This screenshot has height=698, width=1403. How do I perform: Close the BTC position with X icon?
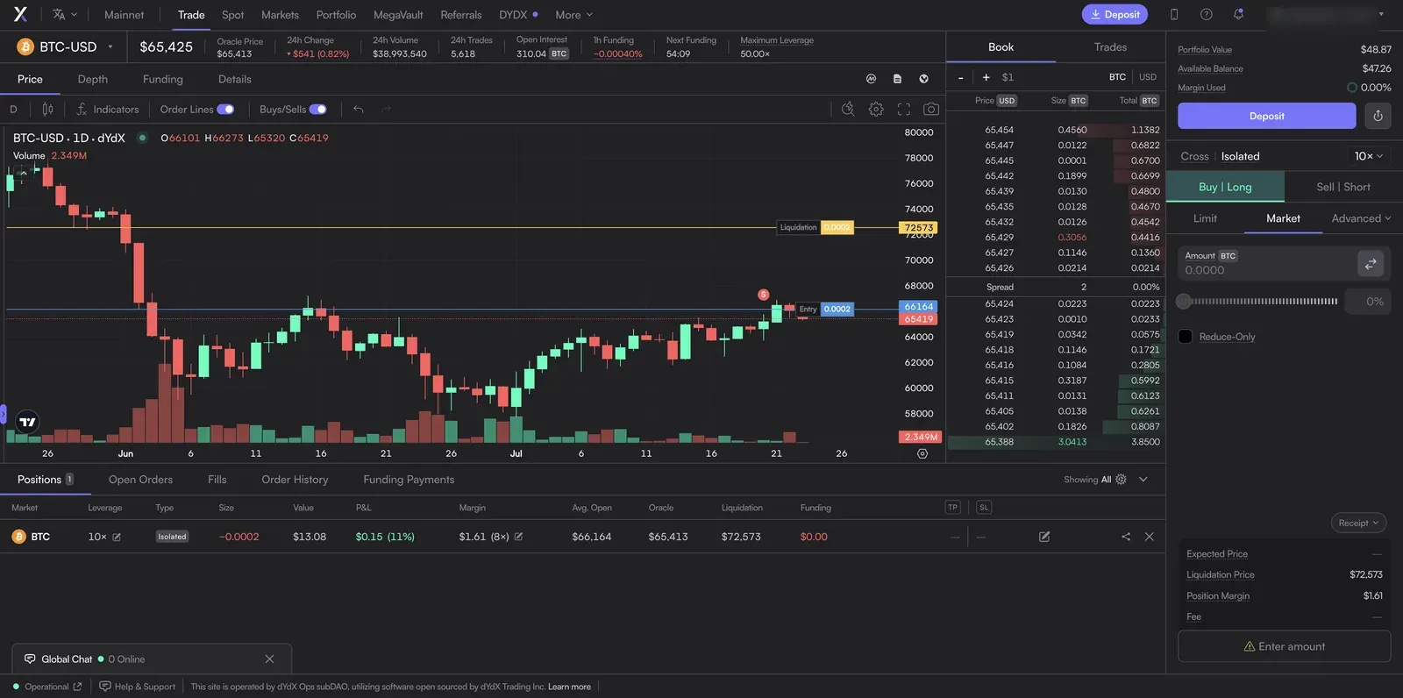1150,537
